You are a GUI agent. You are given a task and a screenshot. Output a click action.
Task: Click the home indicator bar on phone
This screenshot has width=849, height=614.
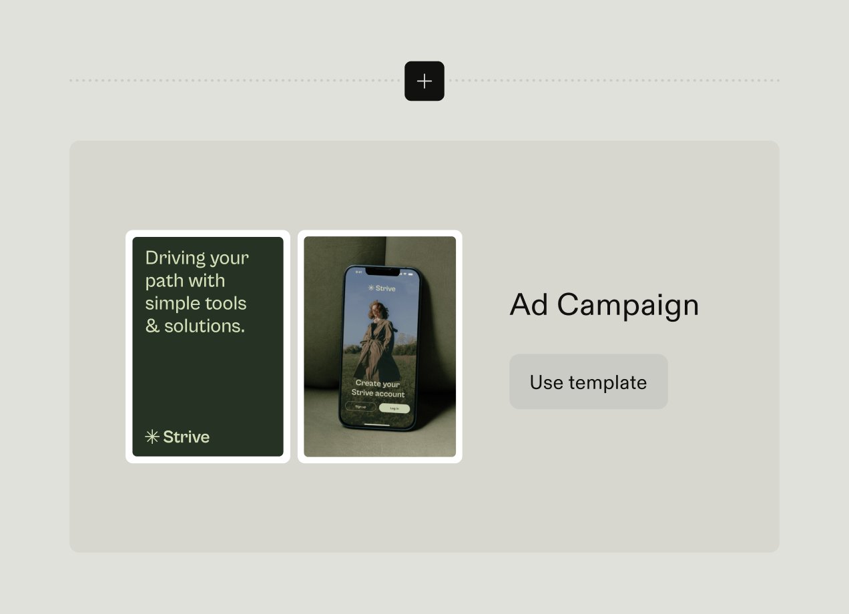pos(377,423)
